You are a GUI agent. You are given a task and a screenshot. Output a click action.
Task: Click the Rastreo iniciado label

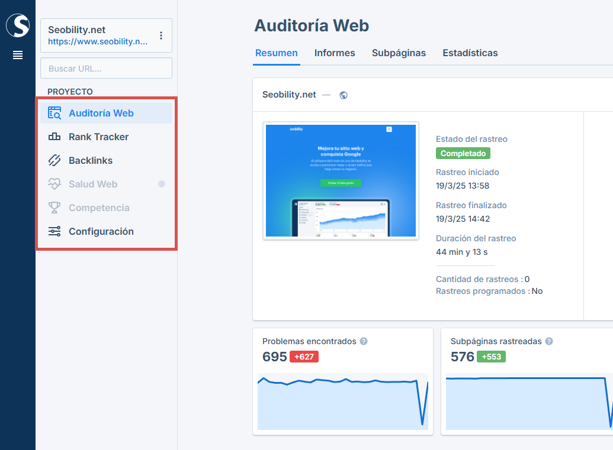point(467,172)
